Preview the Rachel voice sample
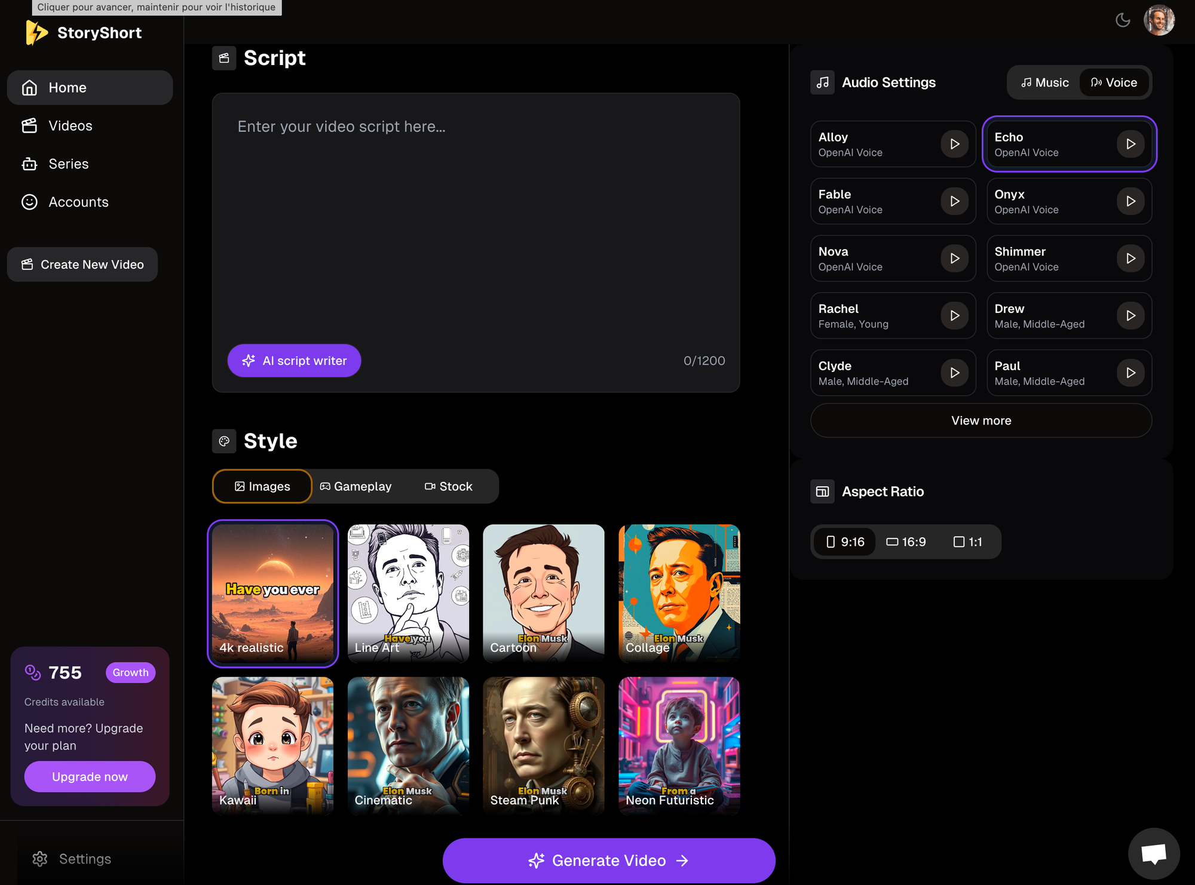The width and height of the screenshot is (1195, 885). [x=954, y=315]
